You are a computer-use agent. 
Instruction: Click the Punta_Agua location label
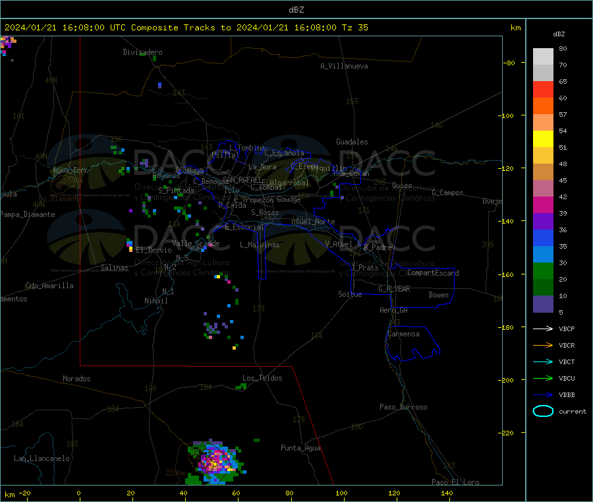coord(300,448)
